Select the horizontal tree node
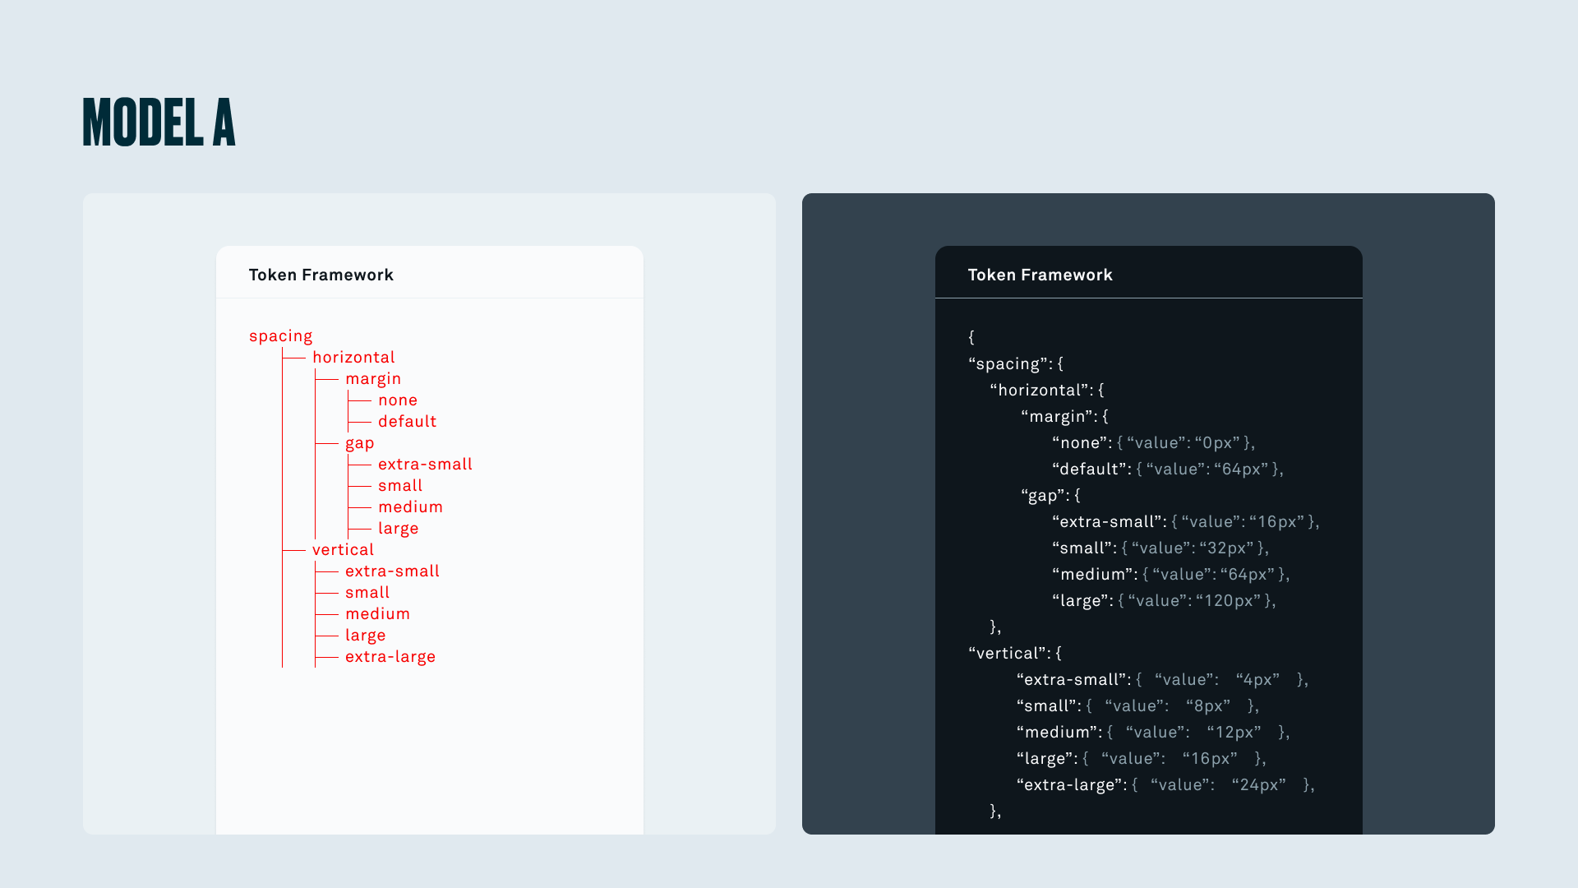 [x=353, y=358]
